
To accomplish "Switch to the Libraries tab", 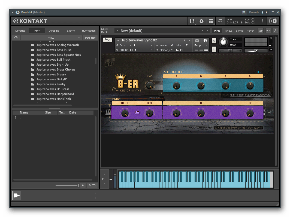I will pyautogui.click(x=20, y=31).
